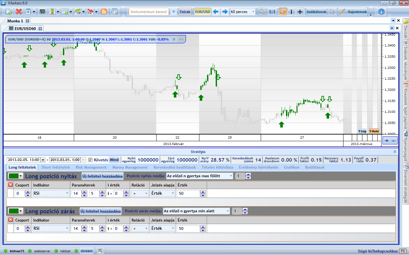Increase Csoport value in long opening row
The height and width of the screenshot is (255, 409).
tap(28, 192)
